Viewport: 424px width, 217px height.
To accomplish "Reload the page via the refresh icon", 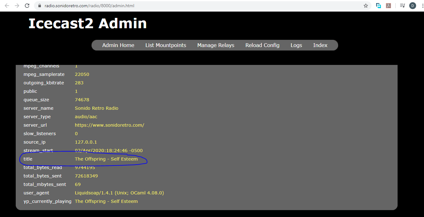I will coord(28,5).
